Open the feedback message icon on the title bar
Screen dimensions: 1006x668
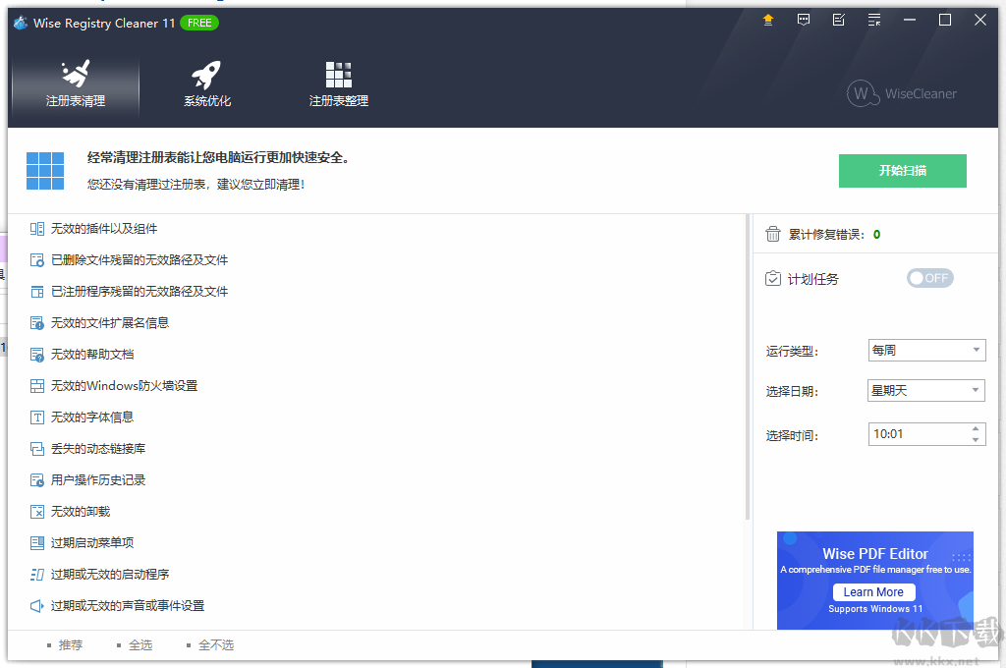[x=803, y=19]
